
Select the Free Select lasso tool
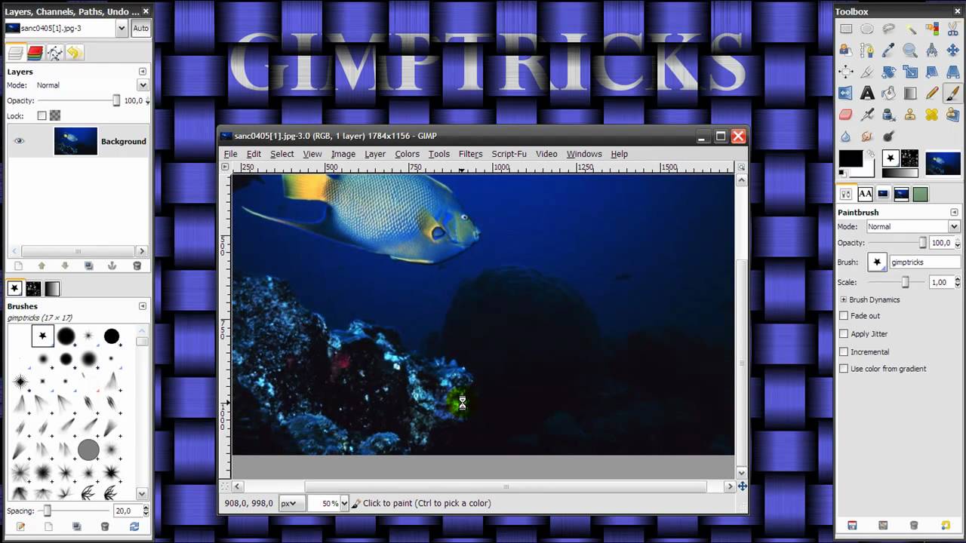tap(888, 29)
